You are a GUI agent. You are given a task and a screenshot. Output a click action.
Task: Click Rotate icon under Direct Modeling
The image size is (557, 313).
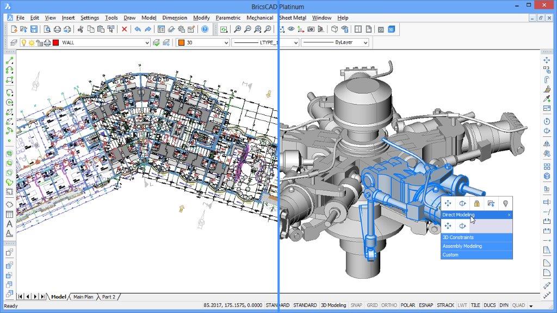462,226
